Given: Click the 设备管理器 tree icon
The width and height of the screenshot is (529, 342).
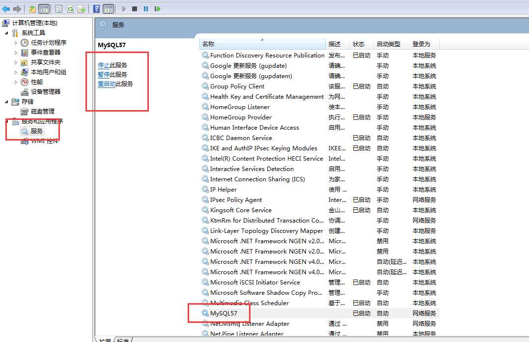Looking at the screenshot, I should 24,92.
